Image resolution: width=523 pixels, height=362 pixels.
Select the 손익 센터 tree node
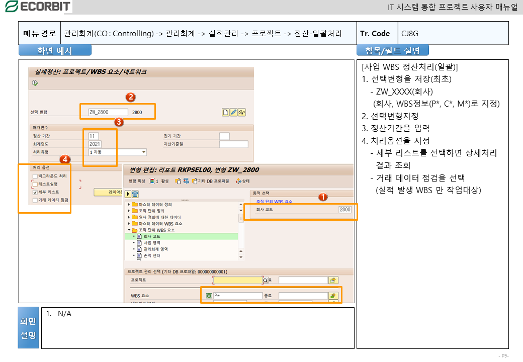point(151,255)
